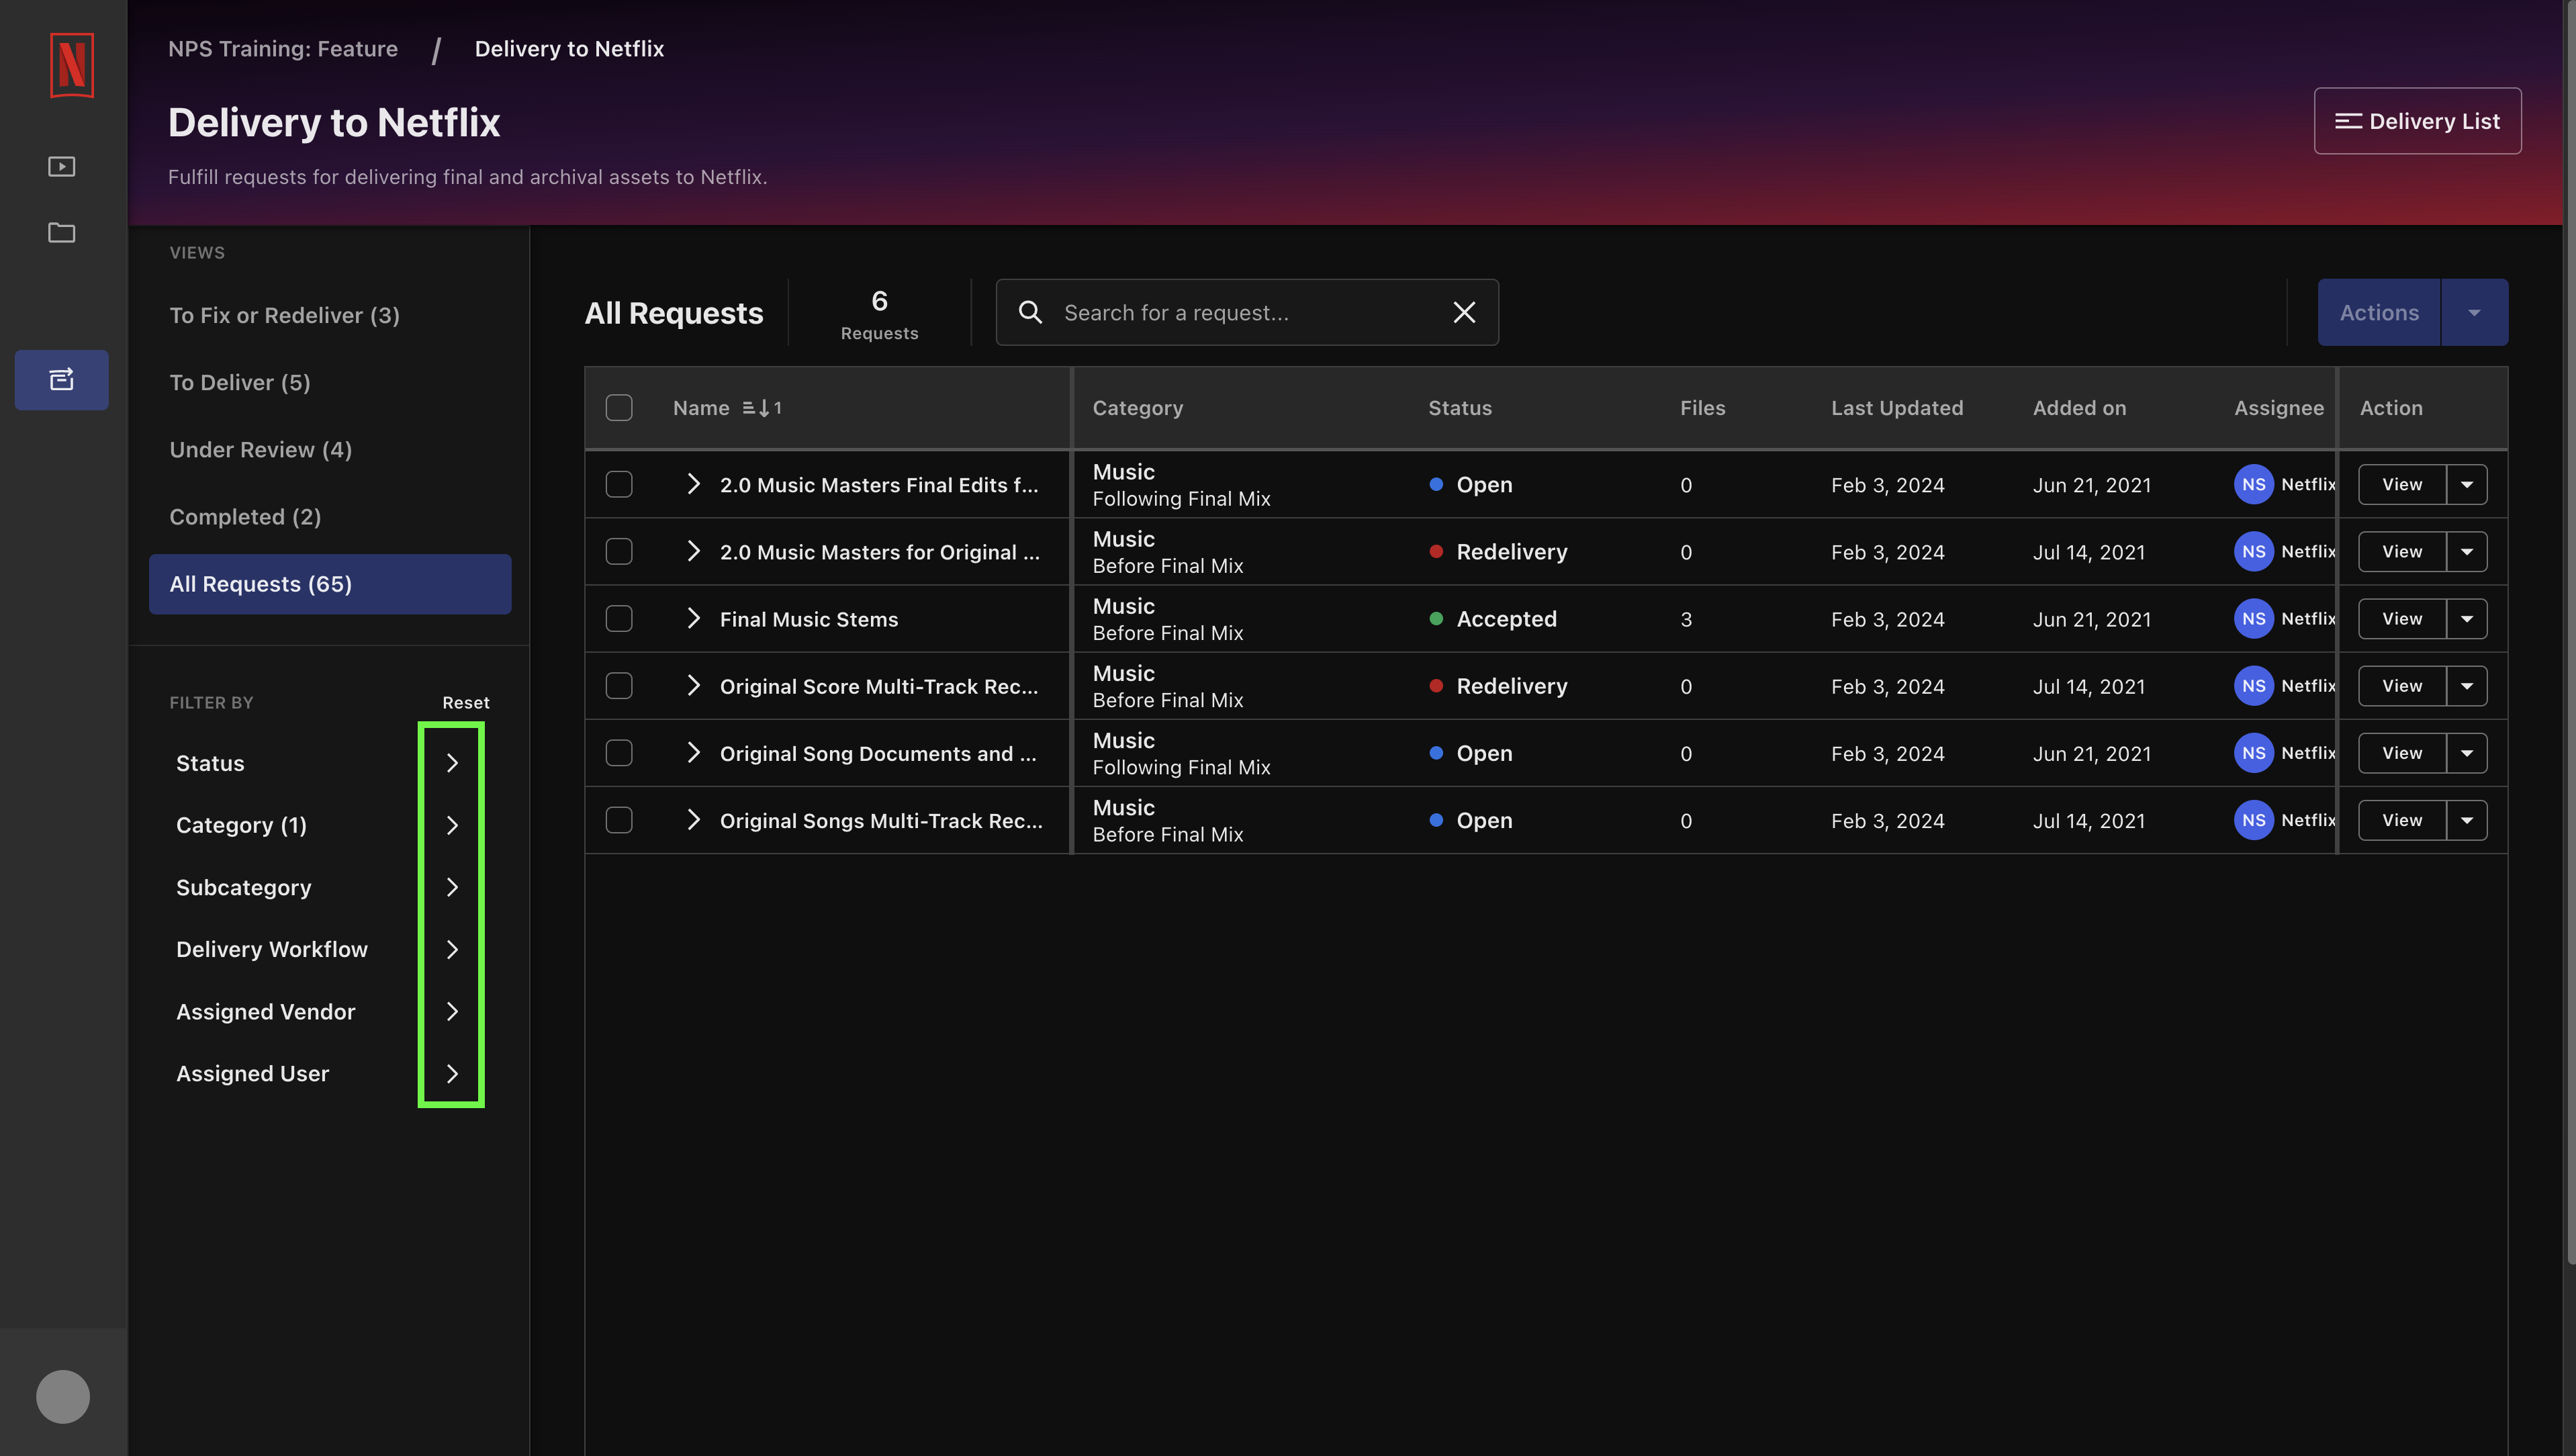
Task: Expand the Original Songs Multi-Track Rec row
Action: [693, 820]
